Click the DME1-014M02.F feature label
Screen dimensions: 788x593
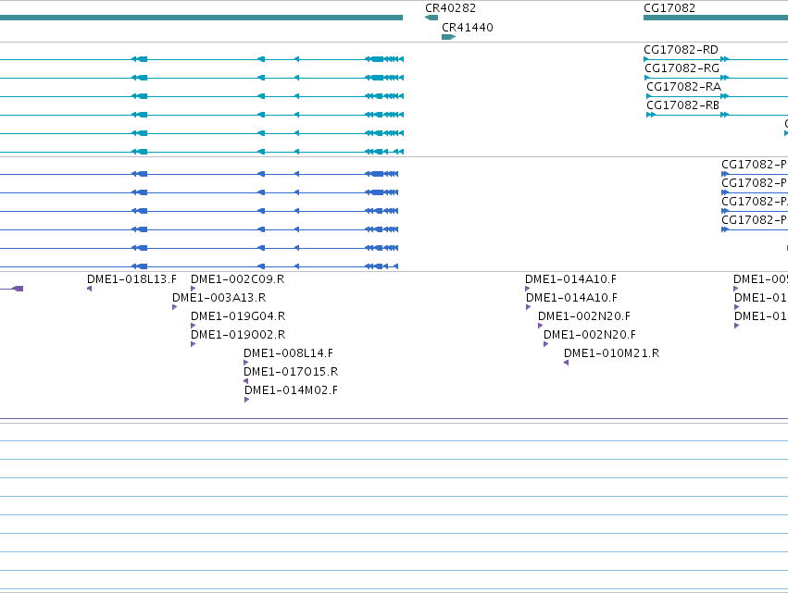click(291, 390)
